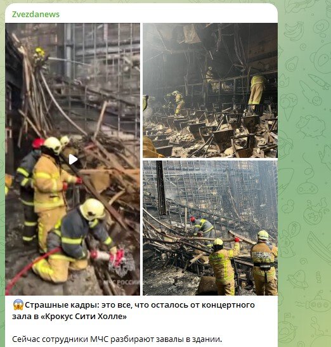Click firefighter standing atop debris in video
The width and height of the screenshot is (331, 347).
coord(41,58)
